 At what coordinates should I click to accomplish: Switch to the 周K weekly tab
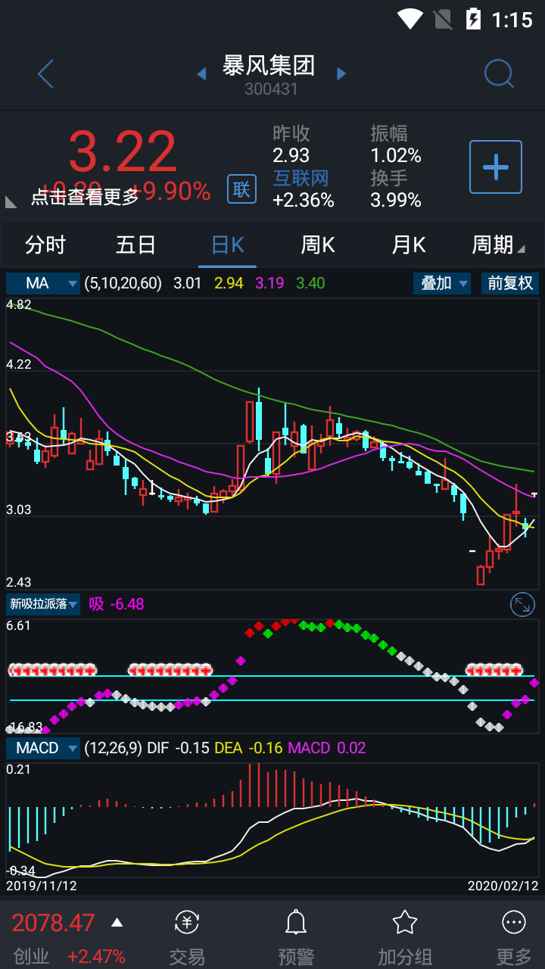318,245
